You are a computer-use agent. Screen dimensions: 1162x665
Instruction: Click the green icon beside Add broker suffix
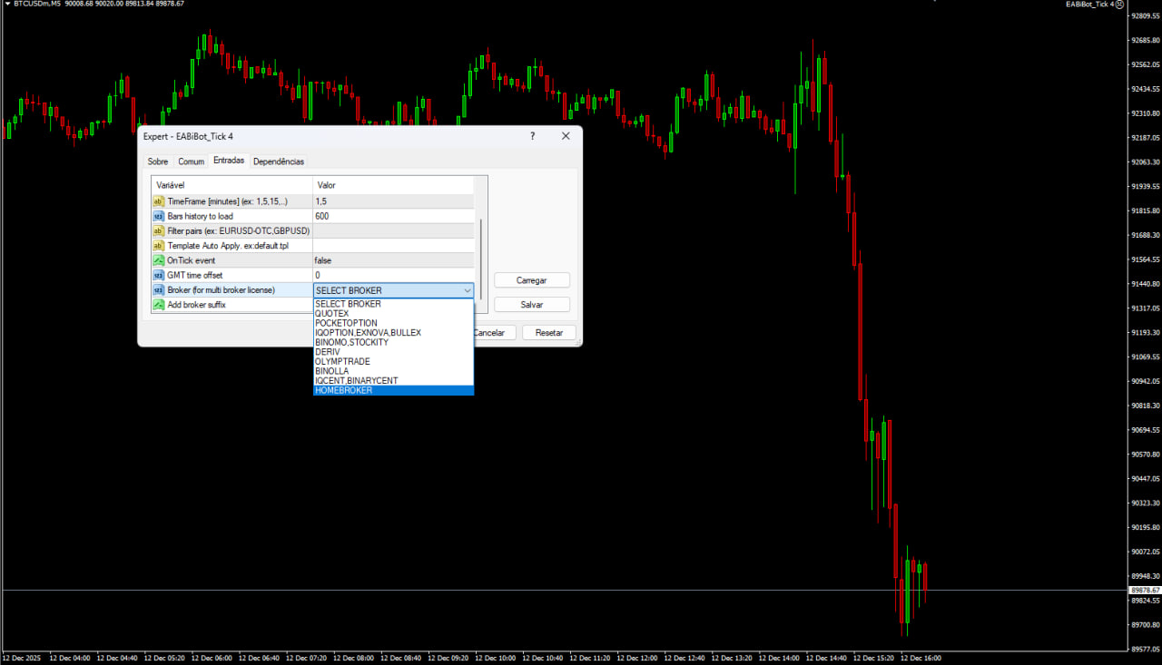point(158,305)
